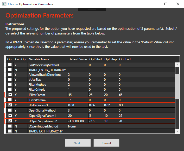Deselect the dOpenSignalParam2 checkbox
184x151 pixels.
(10, 121)
